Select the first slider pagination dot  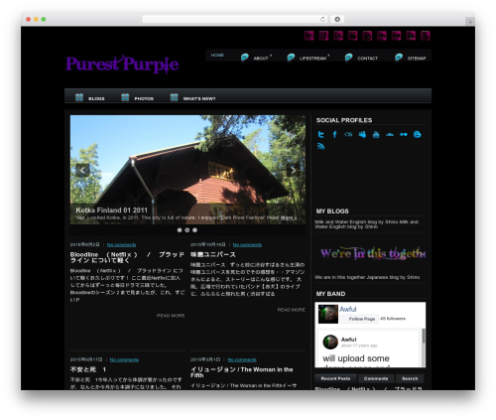(x=180, y=230)
